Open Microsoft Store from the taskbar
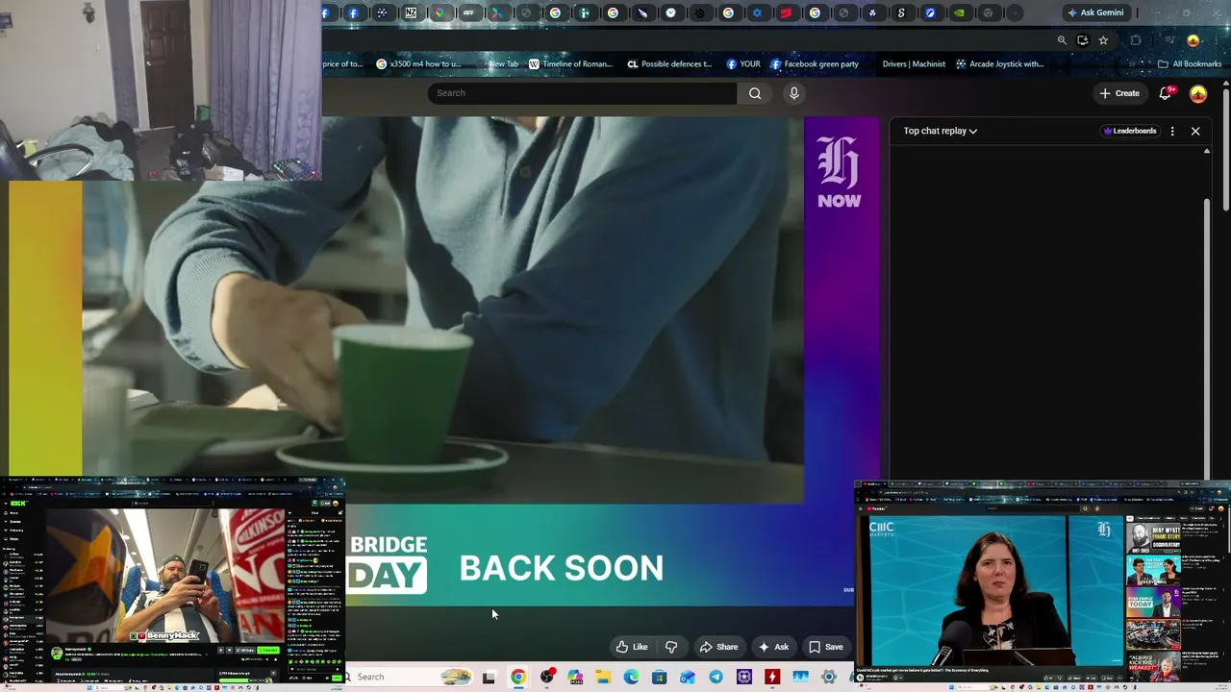The image size is (1231, 692). [x=659, y=678]
